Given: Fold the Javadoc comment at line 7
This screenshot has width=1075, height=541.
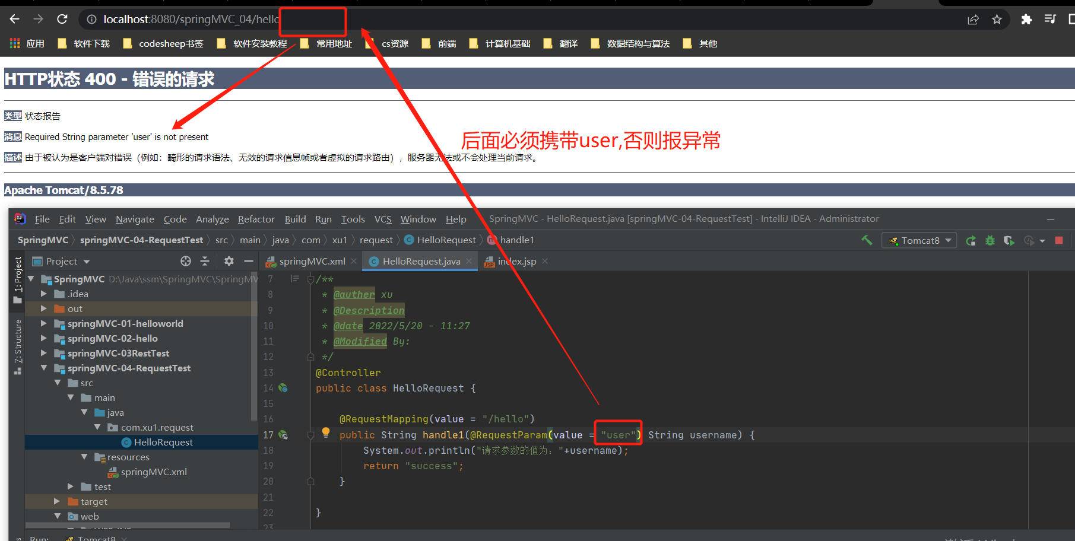Looking at the screenshot, I should (310, 279).
